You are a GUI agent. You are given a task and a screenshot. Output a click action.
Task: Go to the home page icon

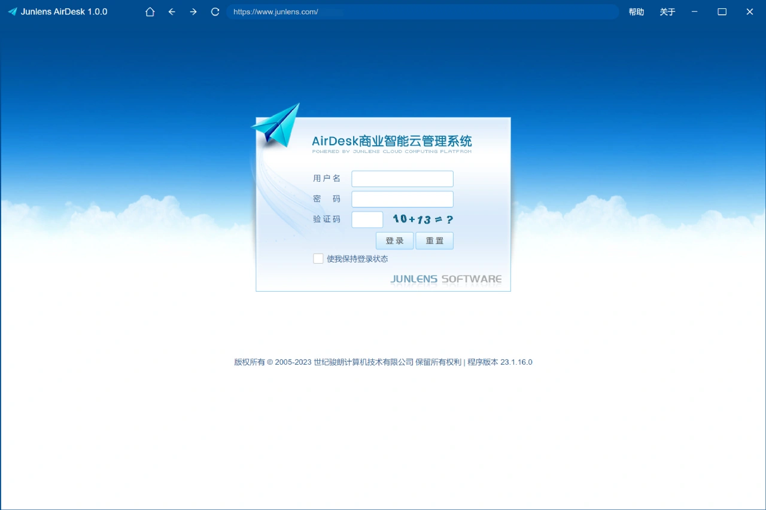(150, 12)
